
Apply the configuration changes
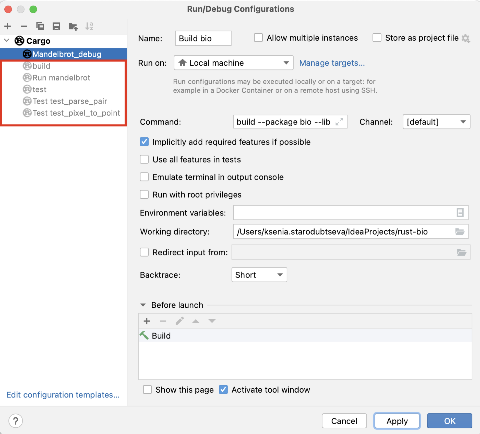coord(397,421)
